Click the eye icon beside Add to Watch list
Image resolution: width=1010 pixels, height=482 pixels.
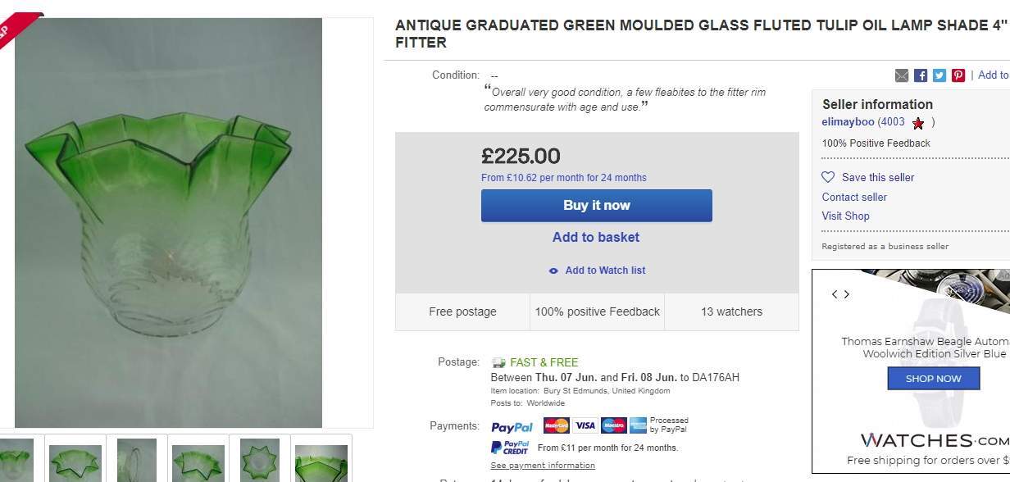coord(553,271)
